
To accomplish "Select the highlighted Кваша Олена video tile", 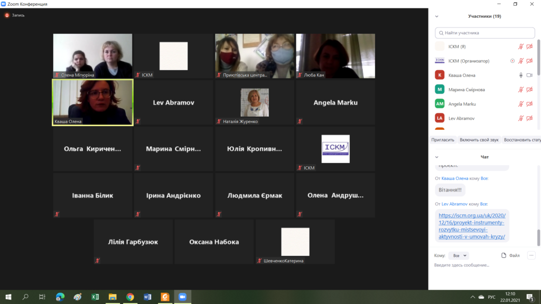I will 92,102.
